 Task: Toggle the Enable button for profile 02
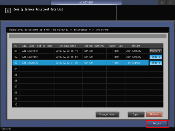(x=156, y=57)
